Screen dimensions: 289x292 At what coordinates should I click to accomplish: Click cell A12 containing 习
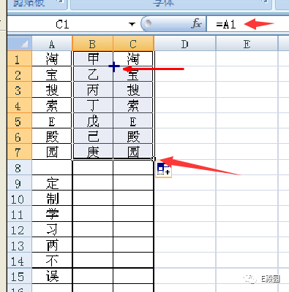52,230
